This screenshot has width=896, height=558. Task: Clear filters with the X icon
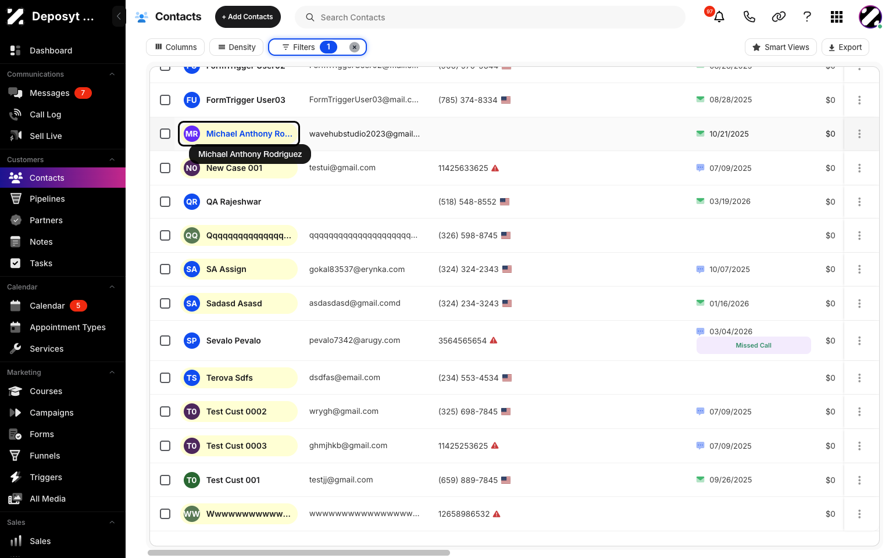[354, 47]
